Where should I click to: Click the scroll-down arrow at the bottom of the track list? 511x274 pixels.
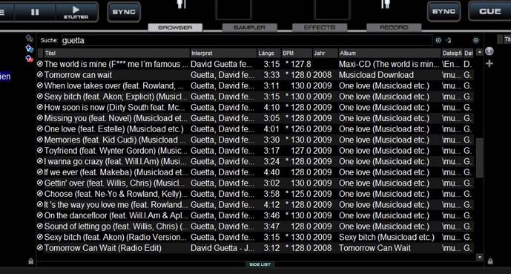479,257
